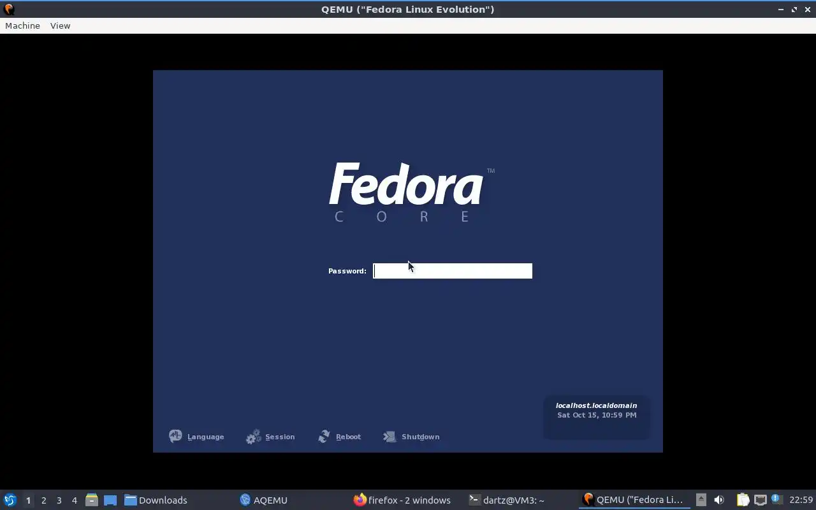The width and height of the screenshot is (816, 510).
Task: Click the Session label link
Action: click(x=280, y=437)
